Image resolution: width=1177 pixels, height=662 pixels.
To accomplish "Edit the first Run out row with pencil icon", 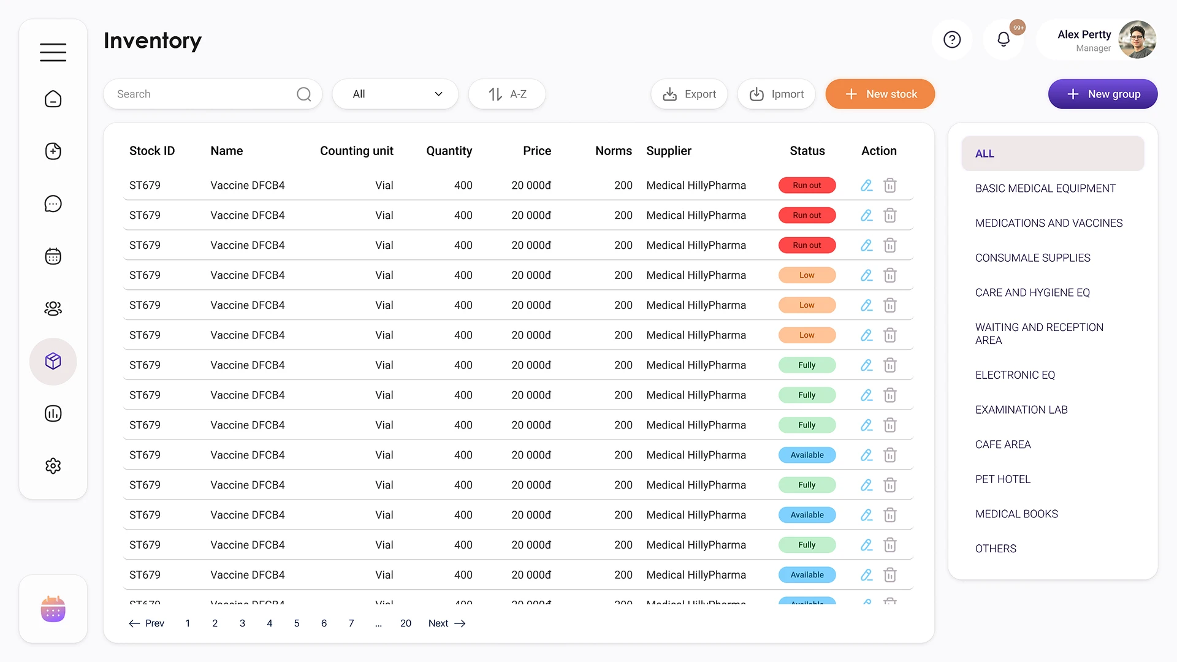I will tap(866, 185).
